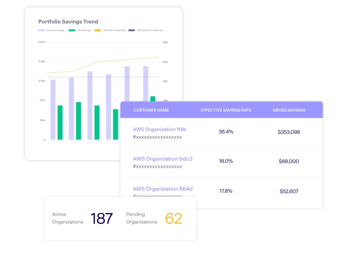Click the Portfolio Savings Trend title
This screenshot has width=343, height=253.
[68, 22]
